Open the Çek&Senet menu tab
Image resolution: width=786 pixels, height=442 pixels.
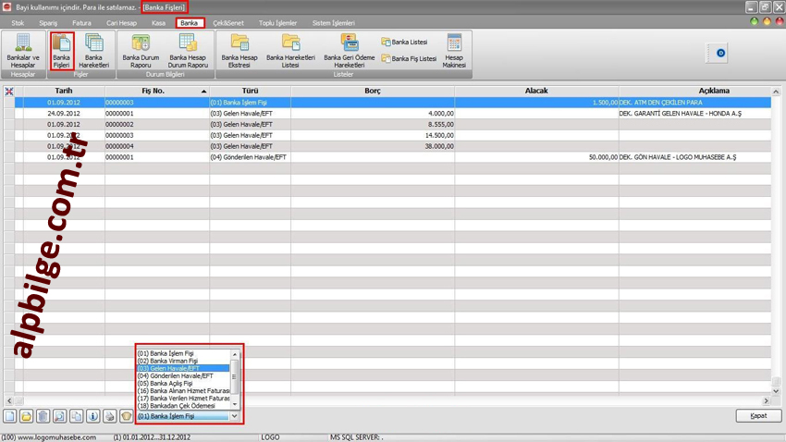point(228,22)
